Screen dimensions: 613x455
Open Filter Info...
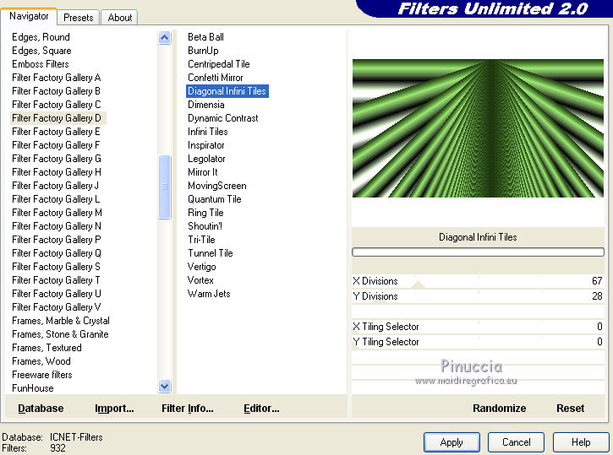[187, 409]
